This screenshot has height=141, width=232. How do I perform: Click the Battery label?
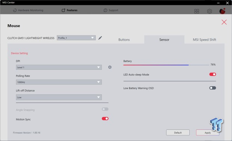[128, 61]
